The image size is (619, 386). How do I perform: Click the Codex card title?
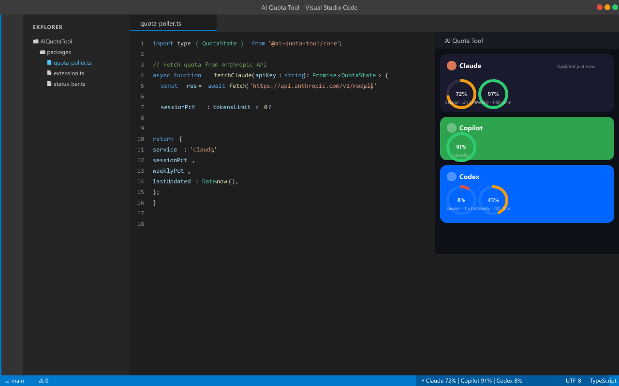click(x=470, y=177)
